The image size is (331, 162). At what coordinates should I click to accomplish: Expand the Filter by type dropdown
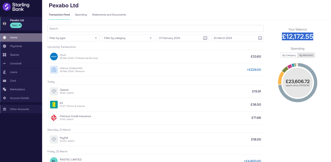(73, 38)
